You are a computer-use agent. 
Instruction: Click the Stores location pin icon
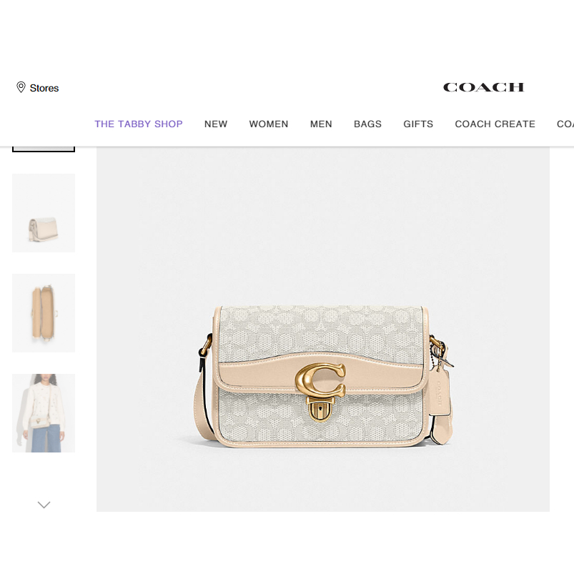click(21, 87)
